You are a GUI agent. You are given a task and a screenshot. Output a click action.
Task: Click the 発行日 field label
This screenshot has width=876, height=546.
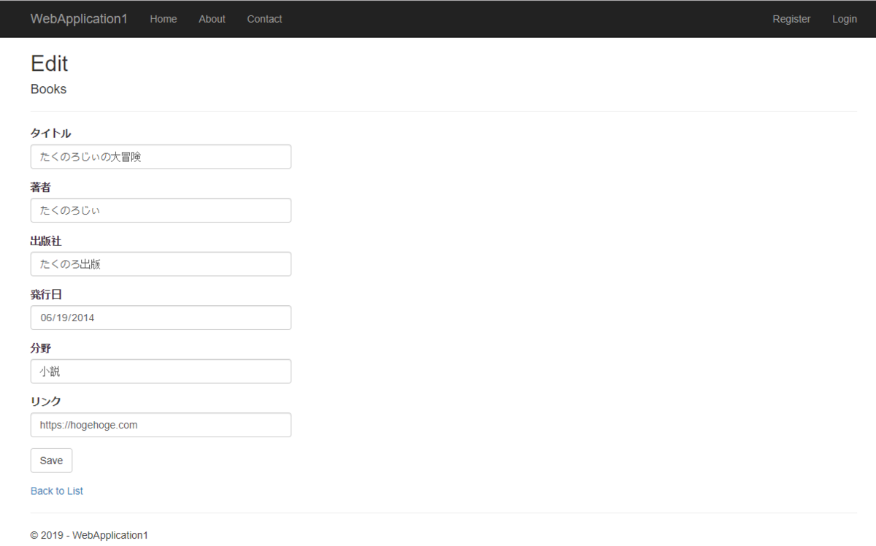point(46,294)
